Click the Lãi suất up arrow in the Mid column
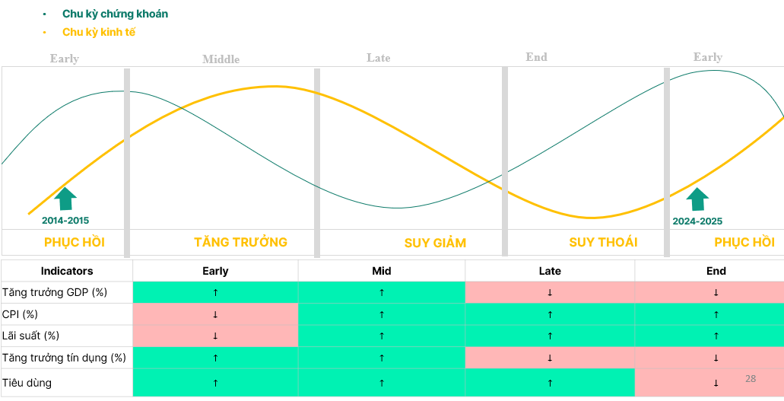The image size is (784, 401). (x=381, y=336)
